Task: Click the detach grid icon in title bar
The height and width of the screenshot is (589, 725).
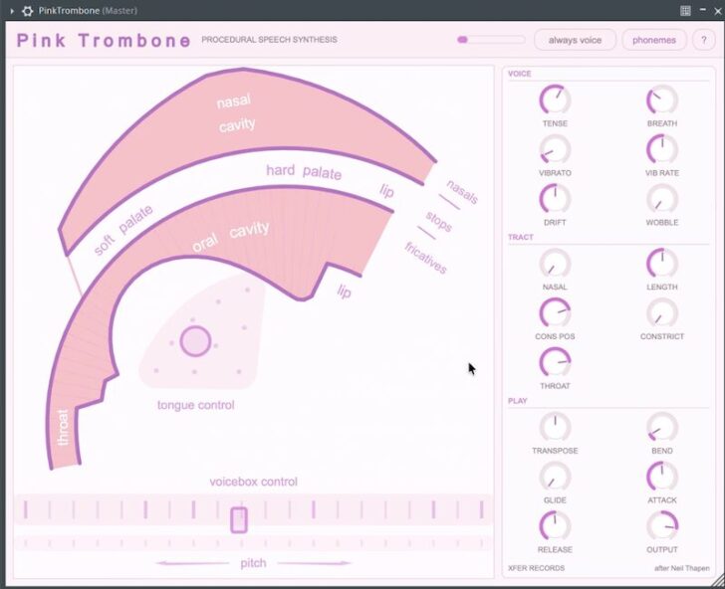Action: click(685, 11)
